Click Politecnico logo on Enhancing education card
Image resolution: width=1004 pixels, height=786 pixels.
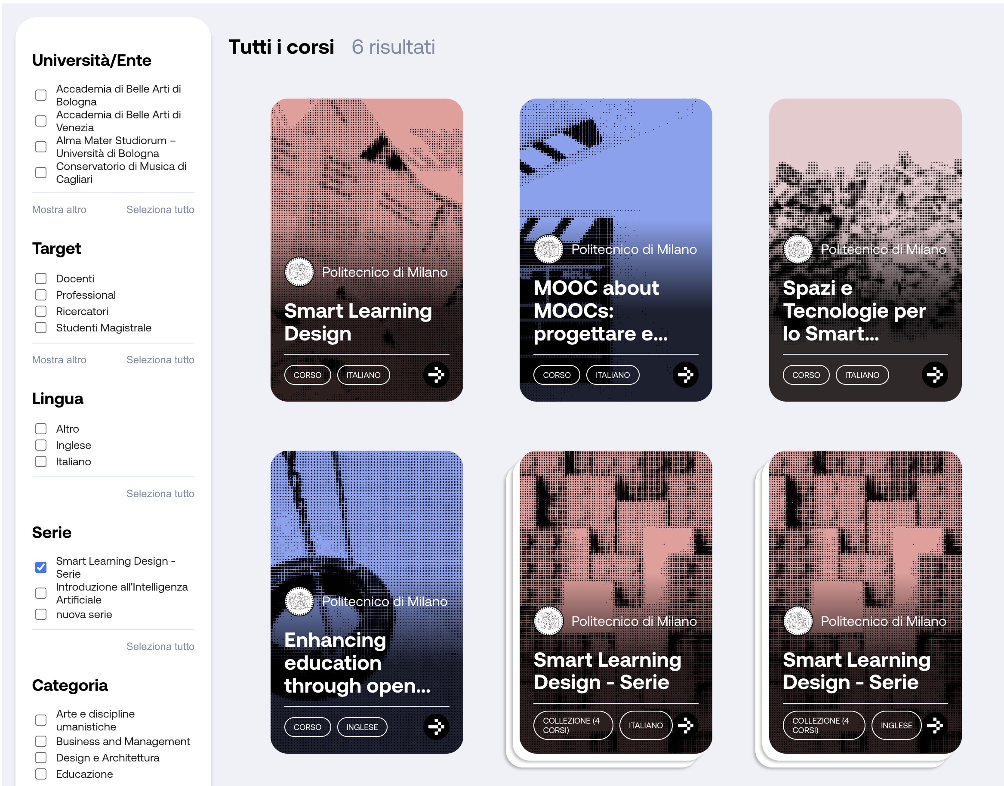point(299,601)
